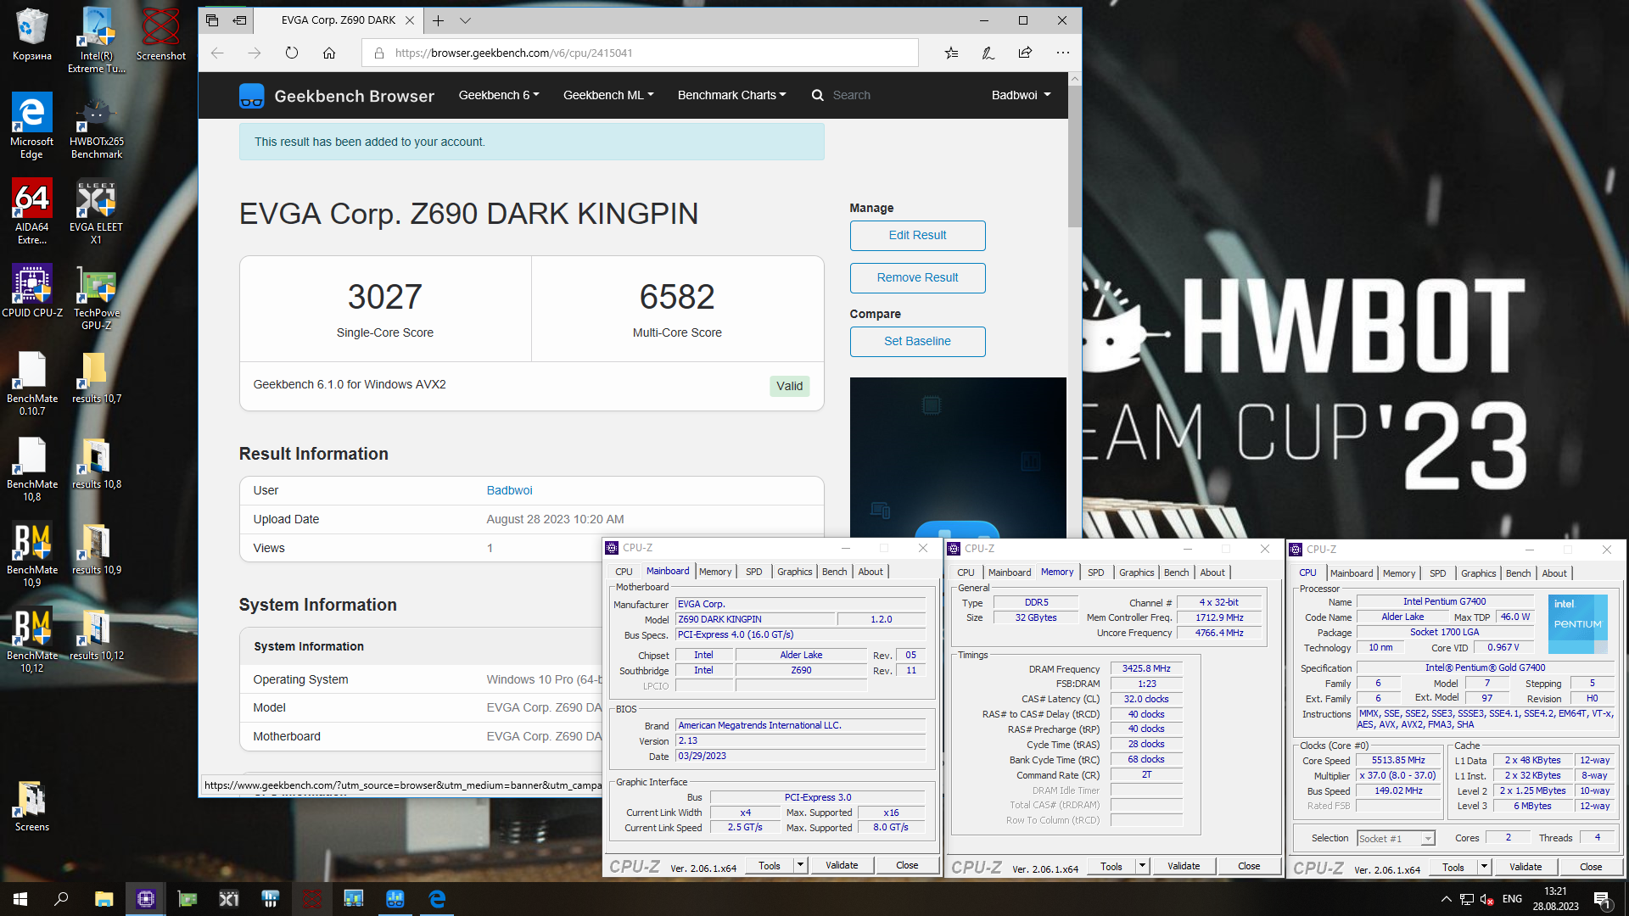Click Remove Result button

[917, 277]
